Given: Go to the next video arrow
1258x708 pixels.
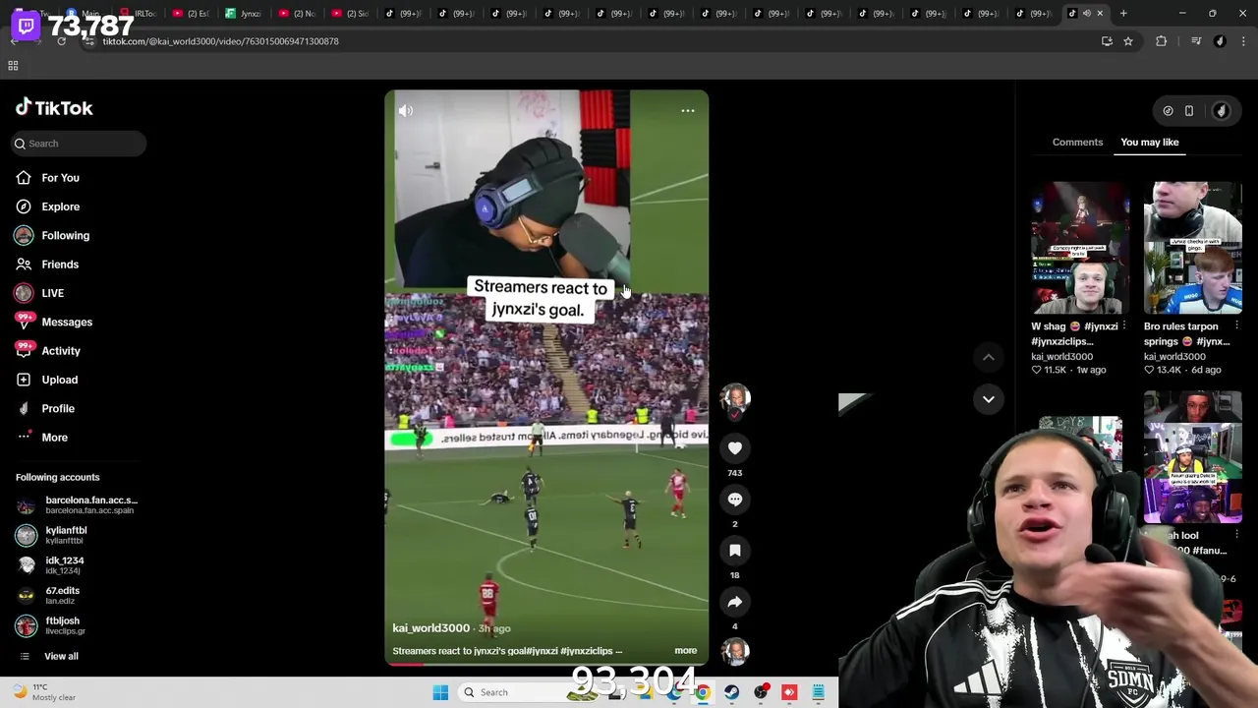Looking at the screenshot, I should pos(989,399).
